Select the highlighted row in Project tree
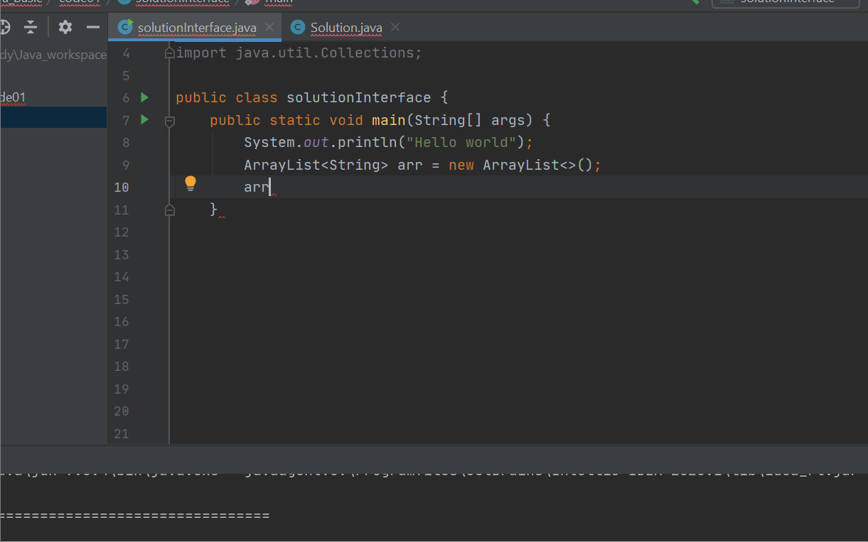The image size is (868, 542). [x=53, y=117]
